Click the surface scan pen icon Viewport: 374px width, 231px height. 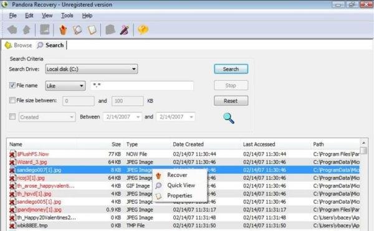[125, 30]
